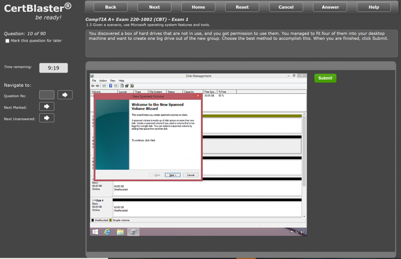Click the blue help toolbar icon
The image size is (401, 259).
[111, 86]
